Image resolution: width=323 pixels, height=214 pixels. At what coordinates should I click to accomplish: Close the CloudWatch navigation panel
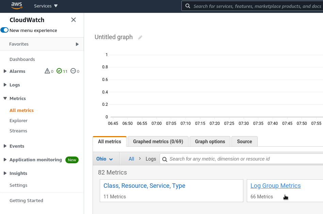click(x=73, y=20)
